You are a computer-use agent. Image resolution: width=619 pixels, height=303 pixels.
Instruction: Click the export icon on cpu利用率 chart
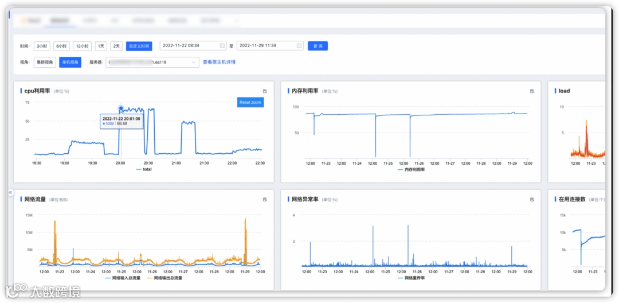tap(265, 91)
